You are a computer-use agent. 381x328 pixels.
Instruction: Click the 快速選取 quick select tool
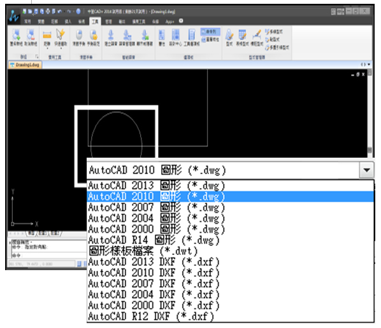point(61,37)
